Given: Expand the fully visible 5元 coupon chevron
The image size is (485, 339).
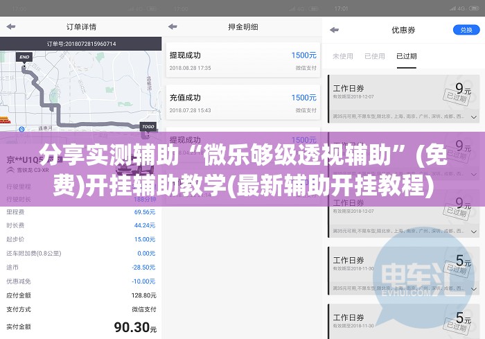Looking at the screenshot, I should click(x=473, y=289).
